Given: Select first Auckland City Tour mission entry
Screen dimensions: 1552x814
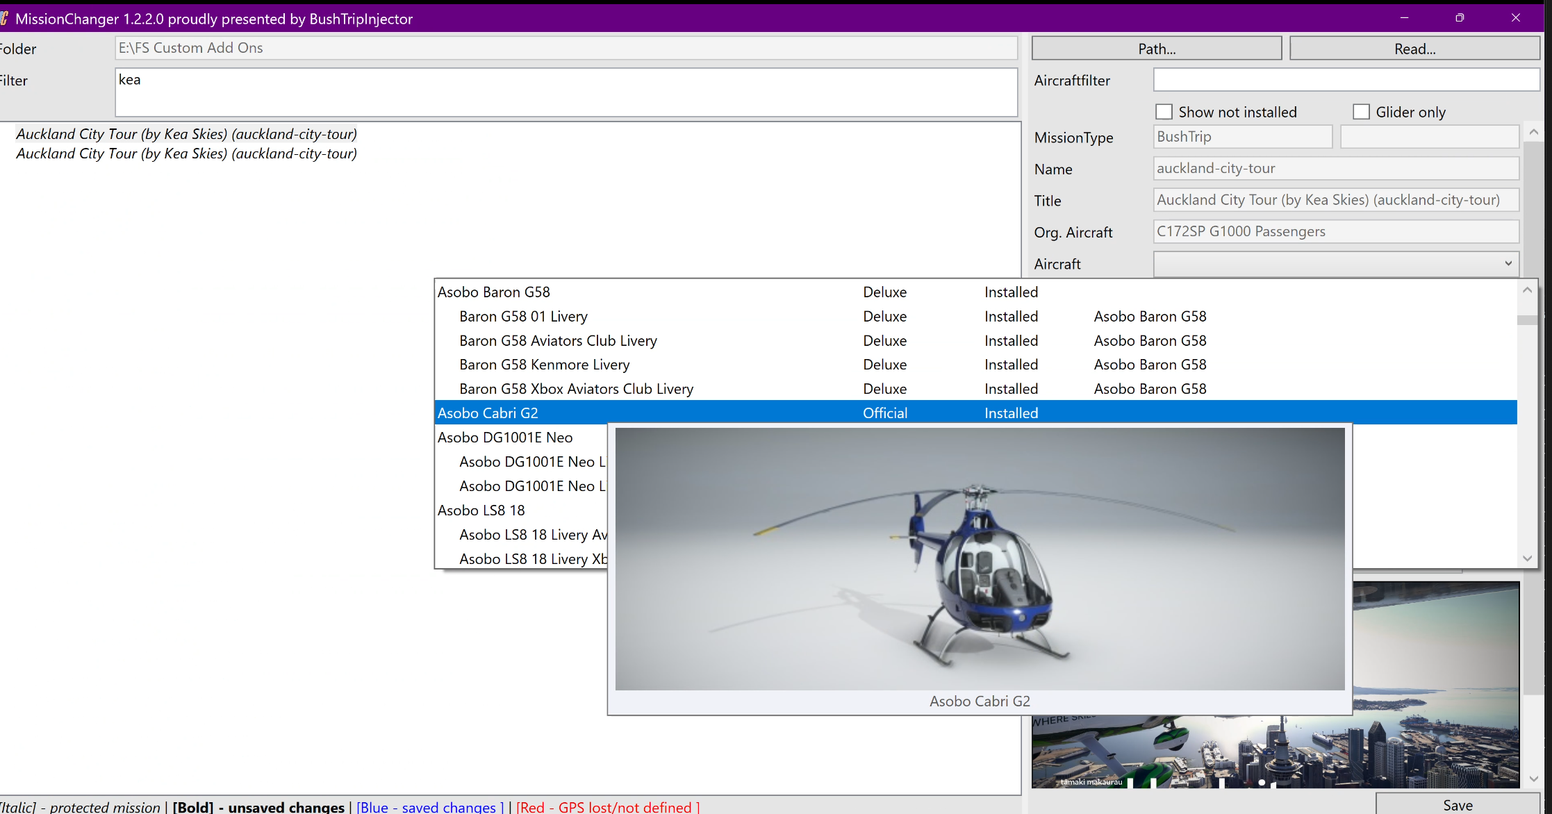Looking at the screenshot, I should [x=186, y=134].
